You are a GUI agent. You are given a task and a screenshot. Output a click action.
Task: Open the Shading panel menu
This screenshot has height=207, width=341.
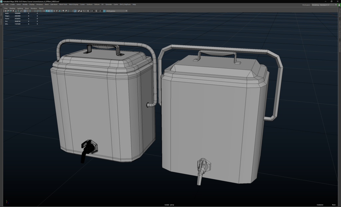point(12,8)
